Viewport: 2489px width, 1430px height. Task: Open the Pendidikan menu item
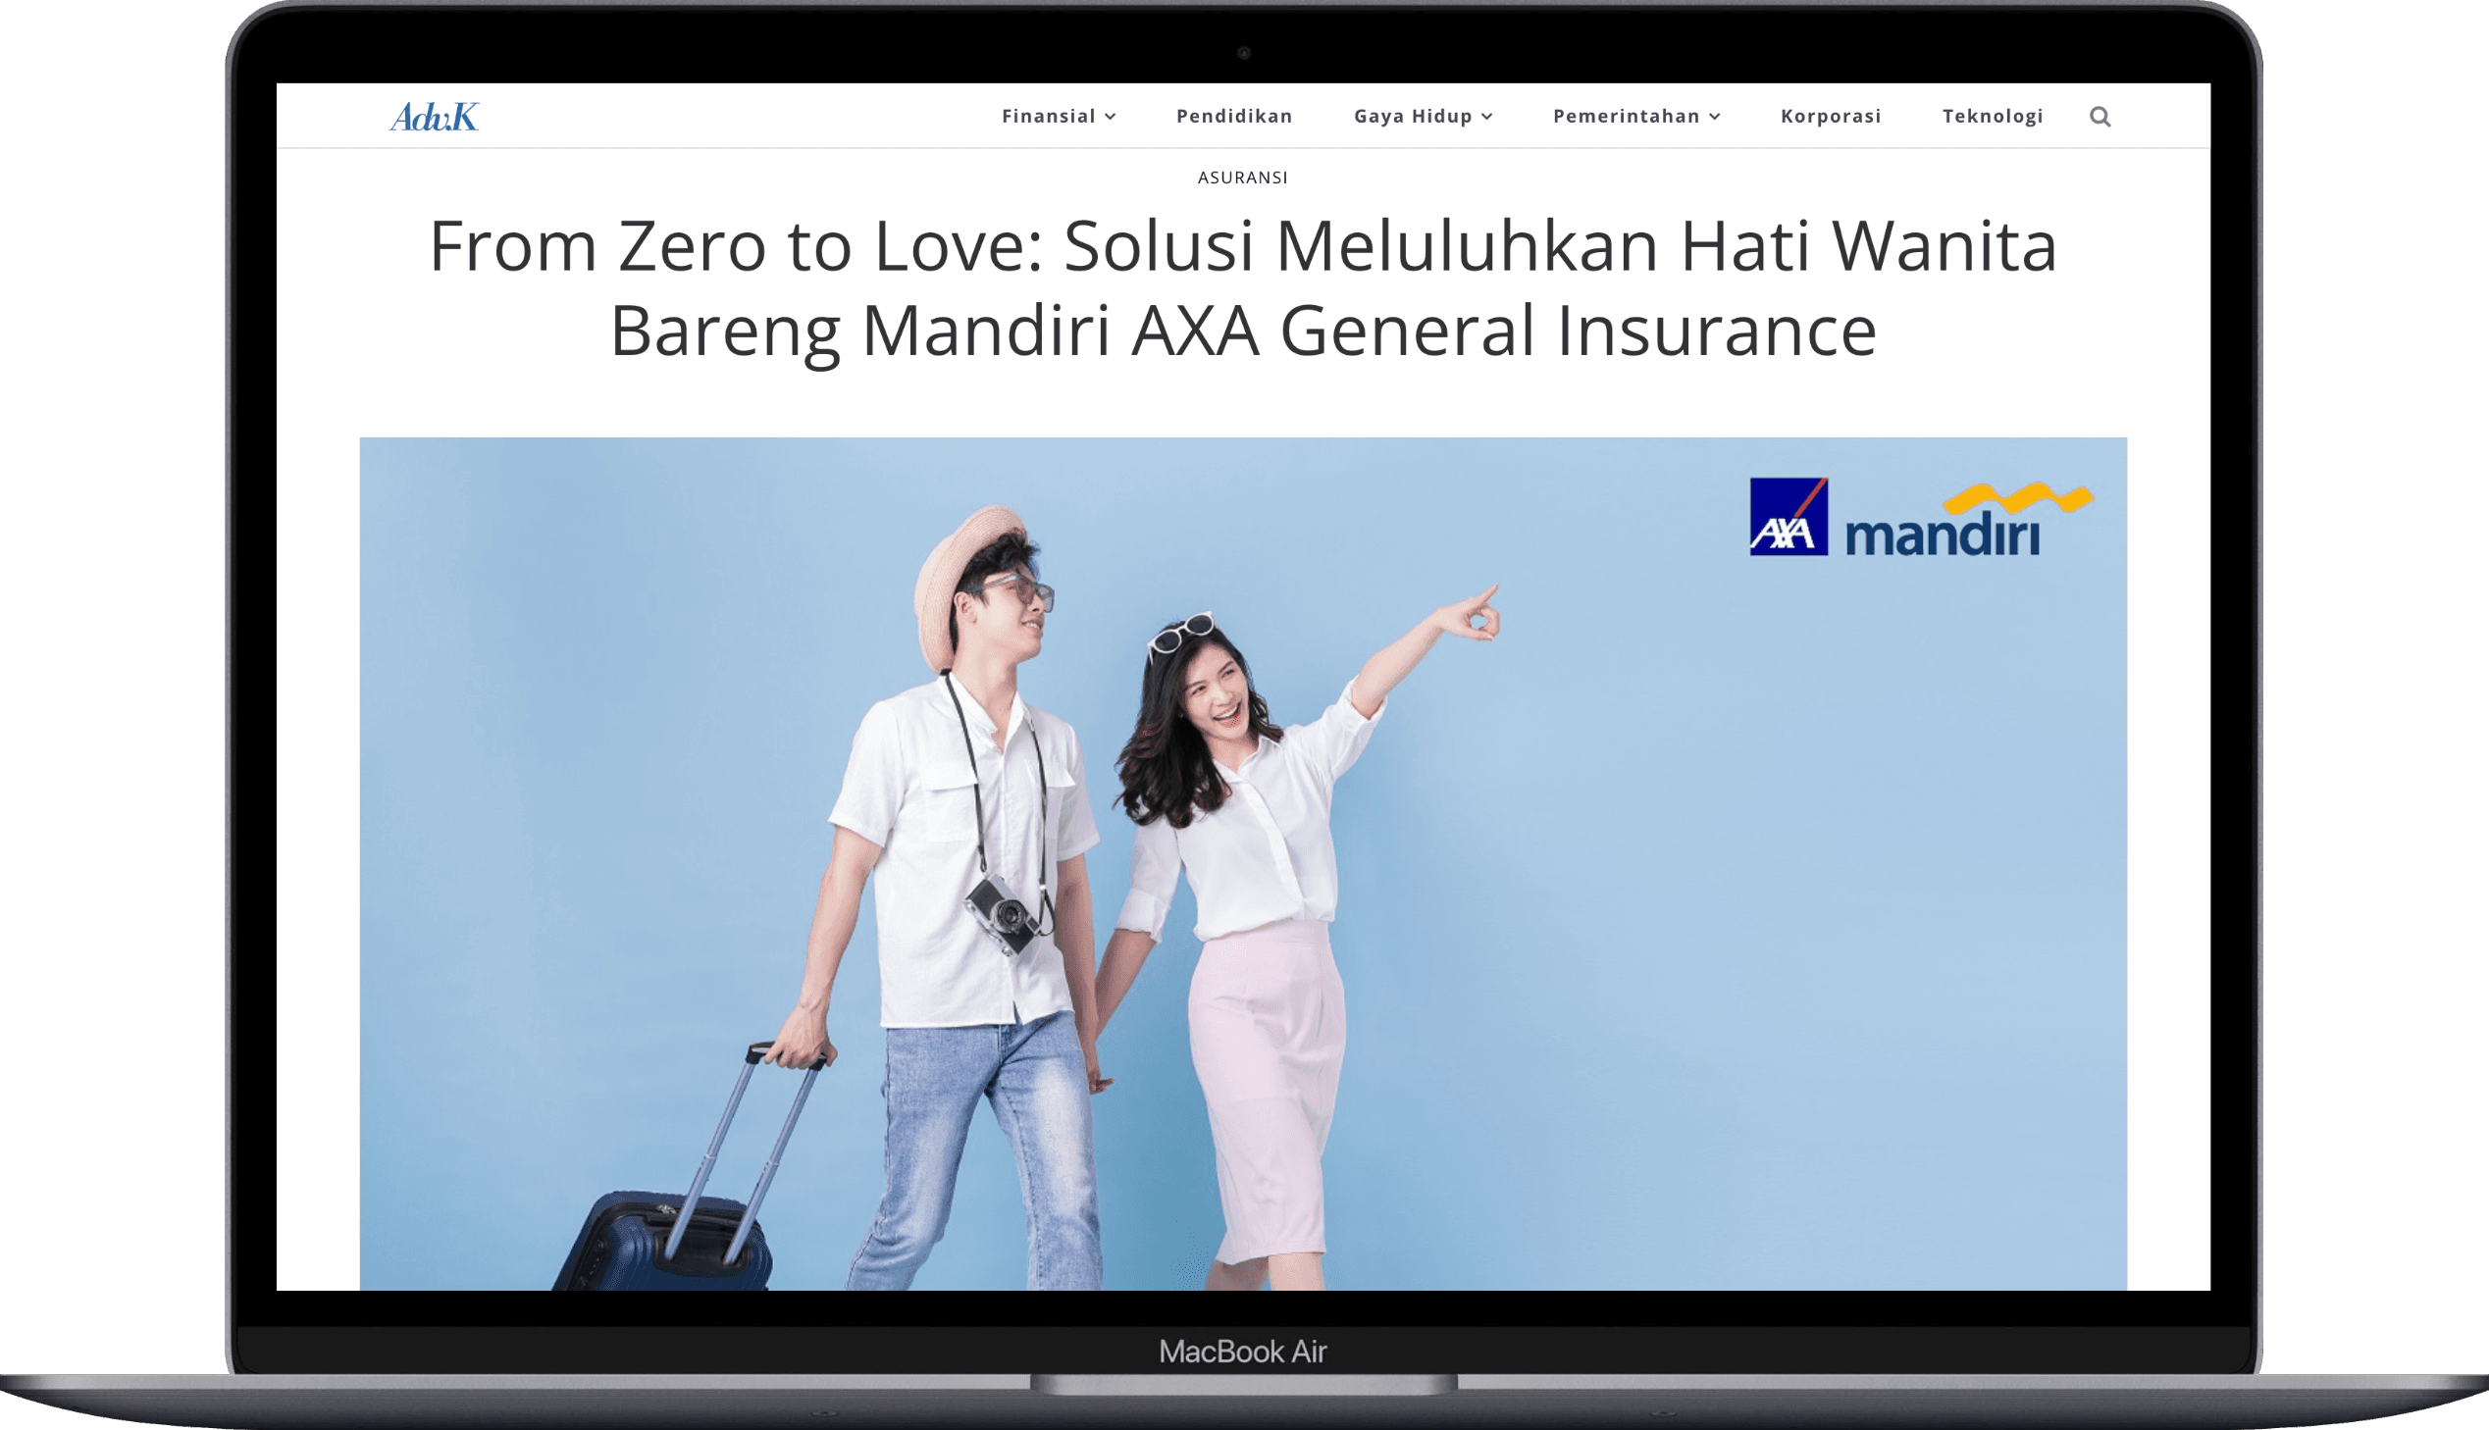tap(1232, 116)
